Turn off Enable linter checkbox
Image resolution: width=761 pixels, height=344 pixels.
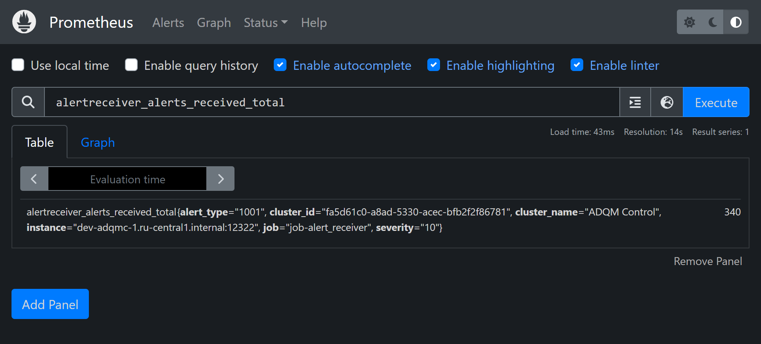tap(577, 65)
